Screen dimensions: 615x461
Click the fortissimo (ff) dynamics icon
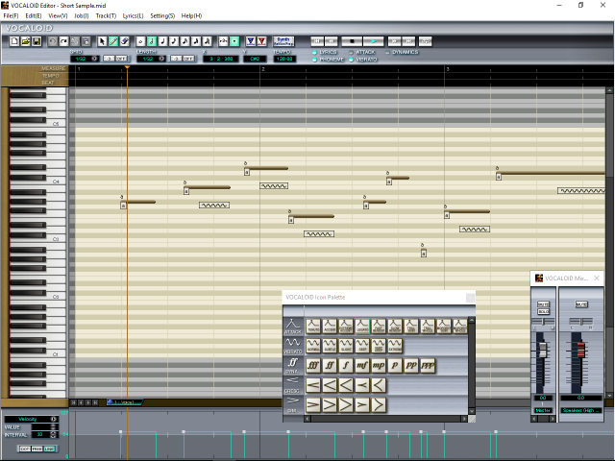click(332, 365)
